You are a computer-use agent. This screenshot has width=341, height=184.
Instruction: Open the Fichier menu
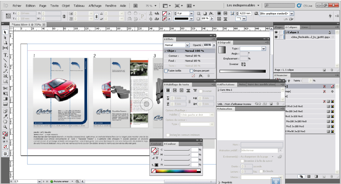click(x=17, y=6)
